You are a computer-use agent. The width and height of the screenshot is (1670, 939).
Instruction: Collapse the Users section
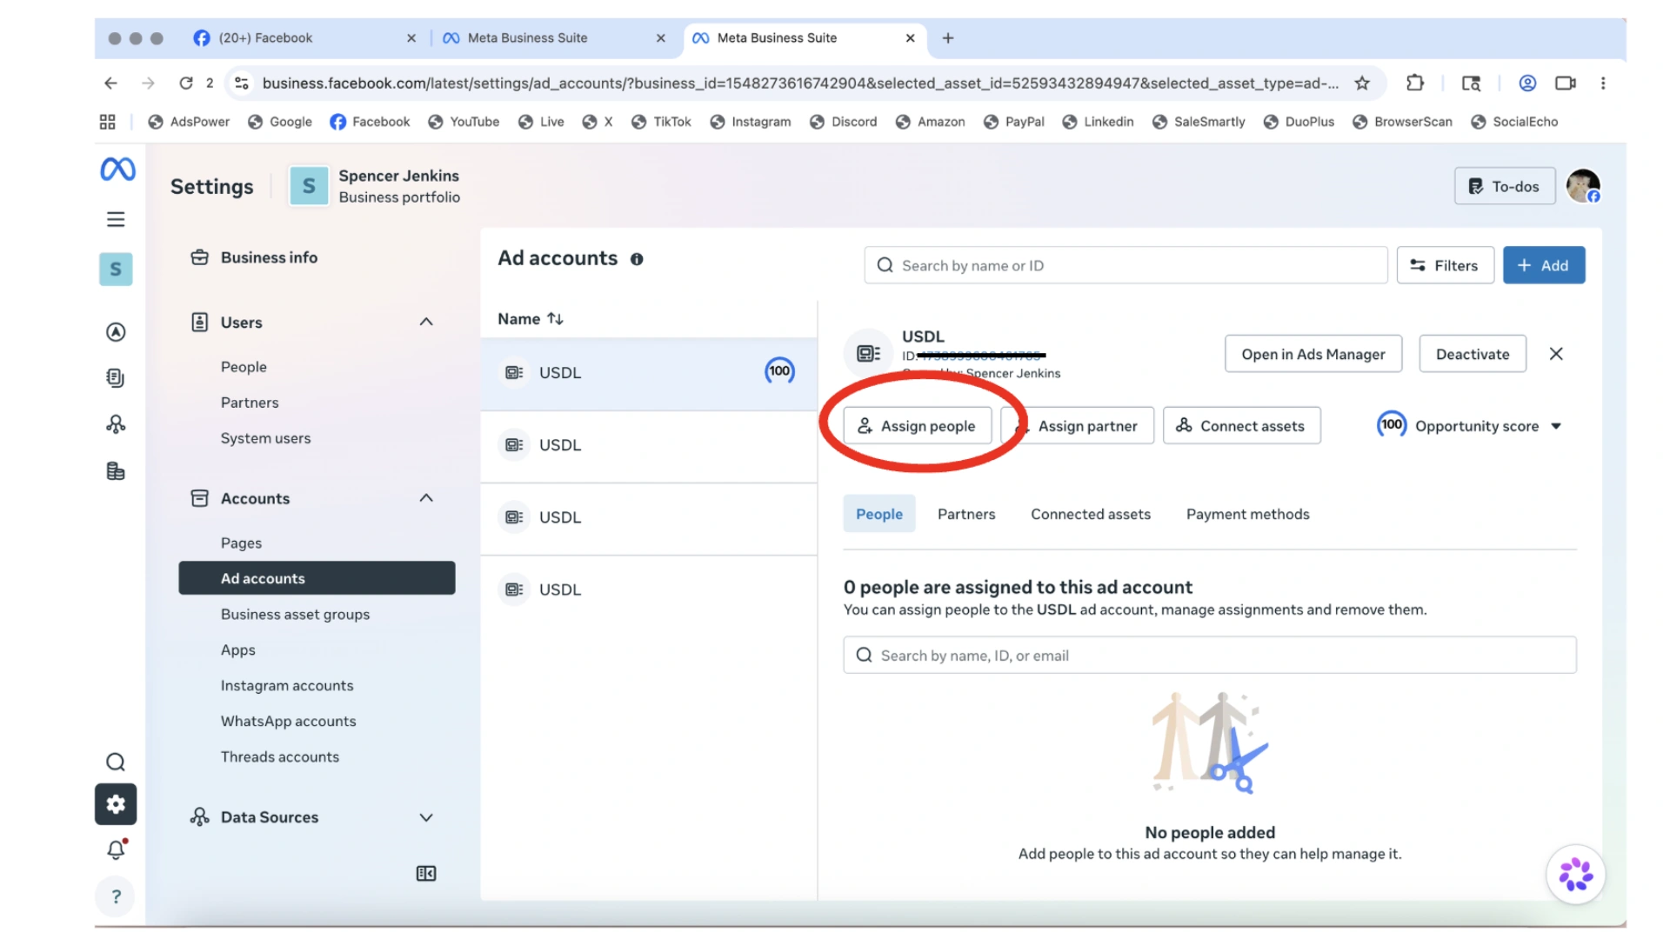(x=426, y=323)
